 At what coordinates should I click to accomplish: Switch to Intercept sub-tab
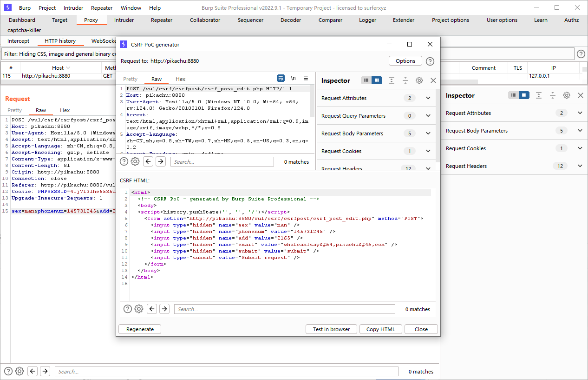coord(19,41)
